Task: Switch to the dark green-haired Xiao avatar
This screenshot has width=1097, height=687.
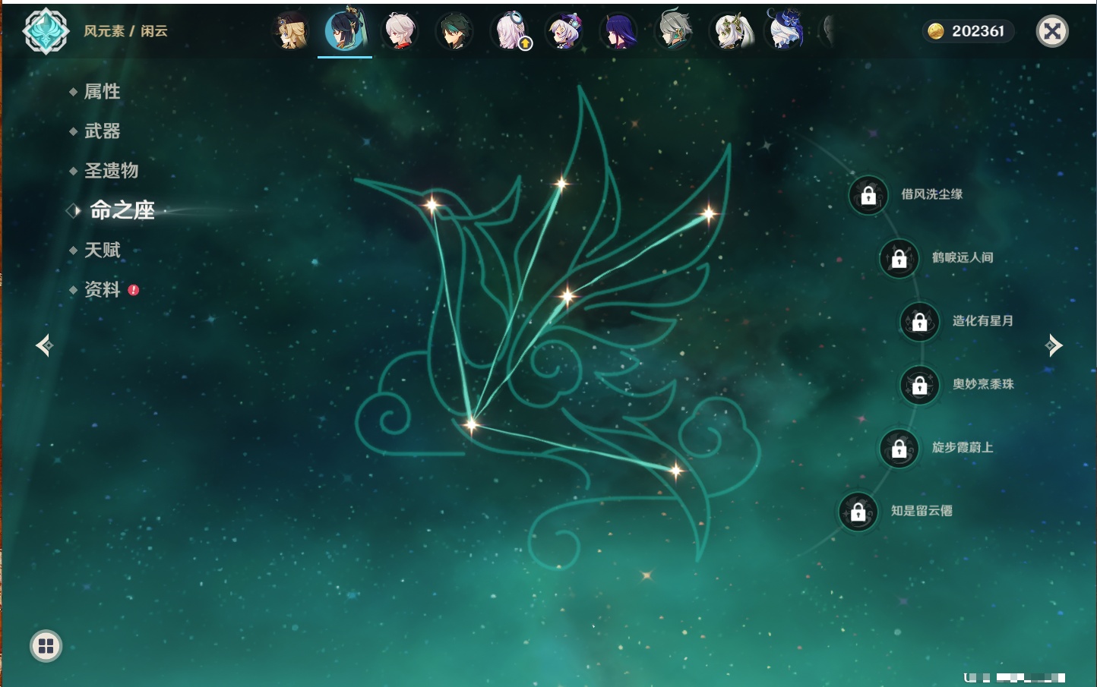Action: (454, 31)
